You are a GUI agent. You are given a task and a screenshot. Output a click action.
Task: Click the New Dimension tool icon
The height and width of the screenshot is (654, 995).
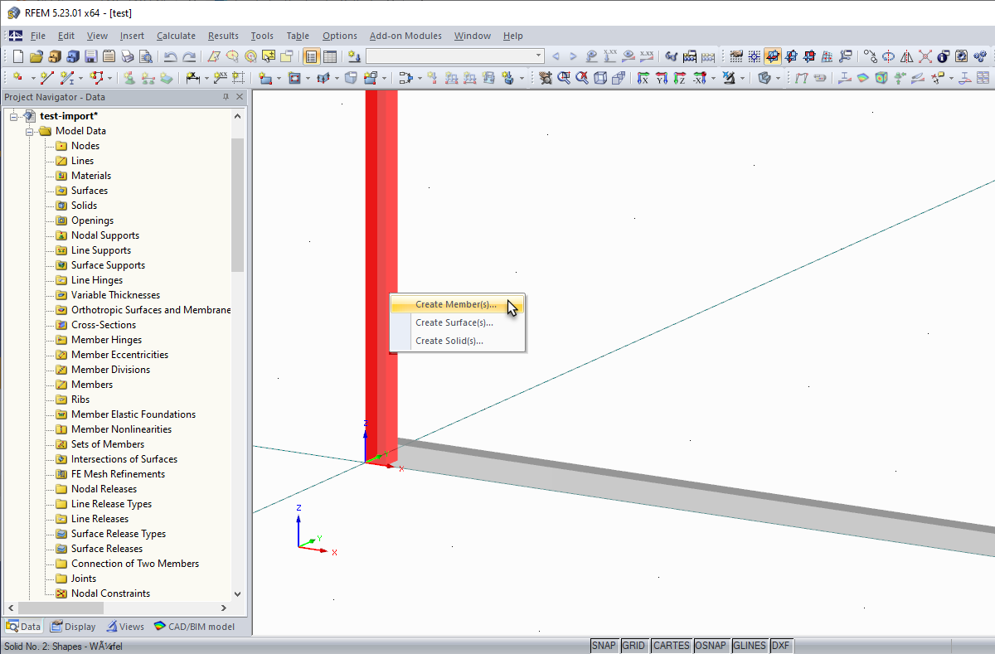[192, 77]
